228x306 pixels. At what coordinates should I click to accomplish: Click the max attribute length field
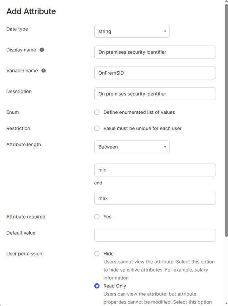[155, 198]
